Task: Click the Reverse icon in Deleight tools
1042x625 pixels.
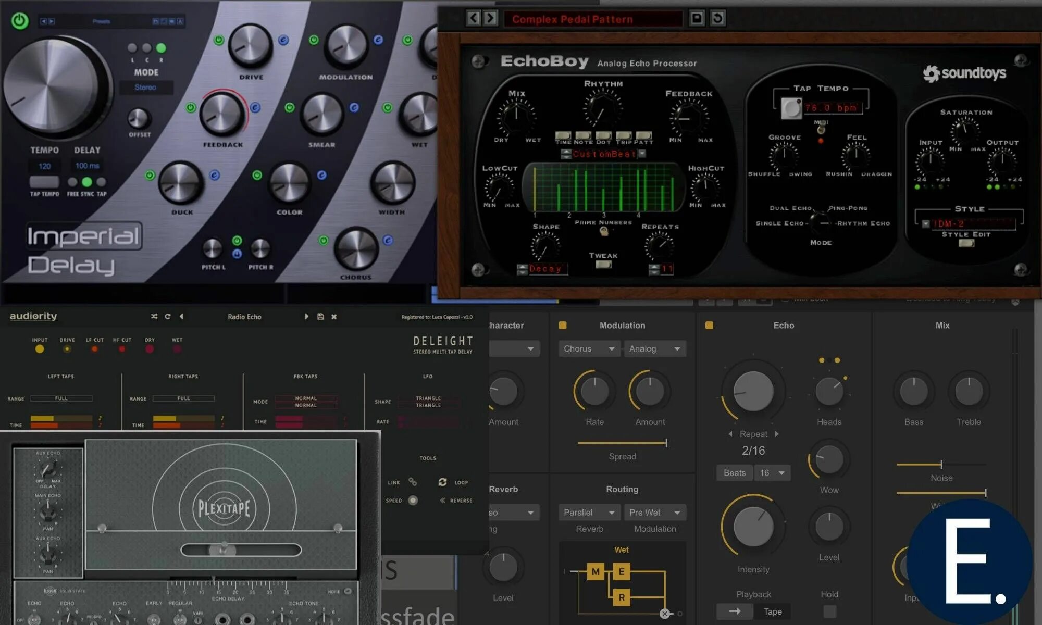Action: point(443,501)
